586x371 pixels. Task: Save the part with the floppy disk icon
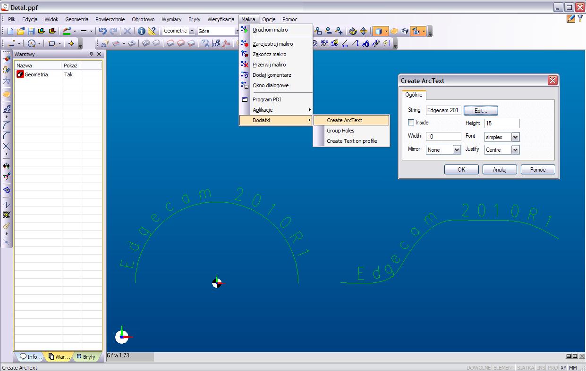pyautogui.click(x=31, y=31)
